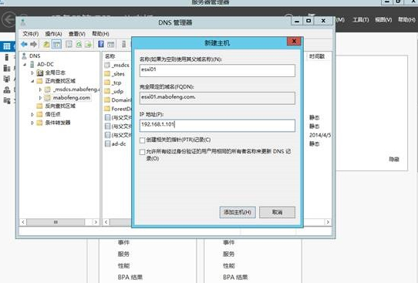Click the 反向查找区域 folder icon in tree
The image size is (418, 283).
click(40, 106)
